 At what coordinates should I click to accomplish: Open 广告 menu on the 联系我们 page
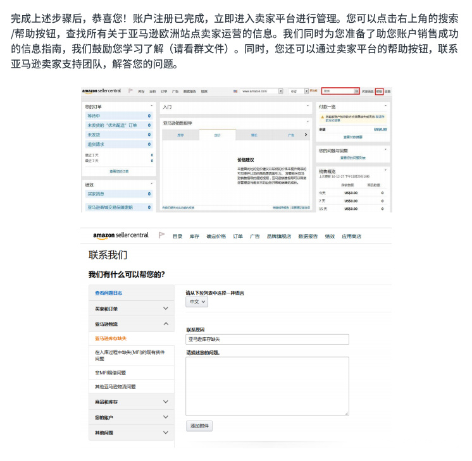pos(254,237)
